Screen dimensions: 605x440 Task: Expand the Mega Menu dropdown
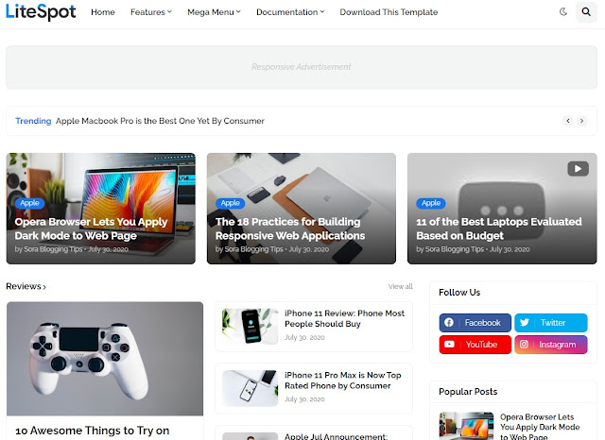coord(214,12)
